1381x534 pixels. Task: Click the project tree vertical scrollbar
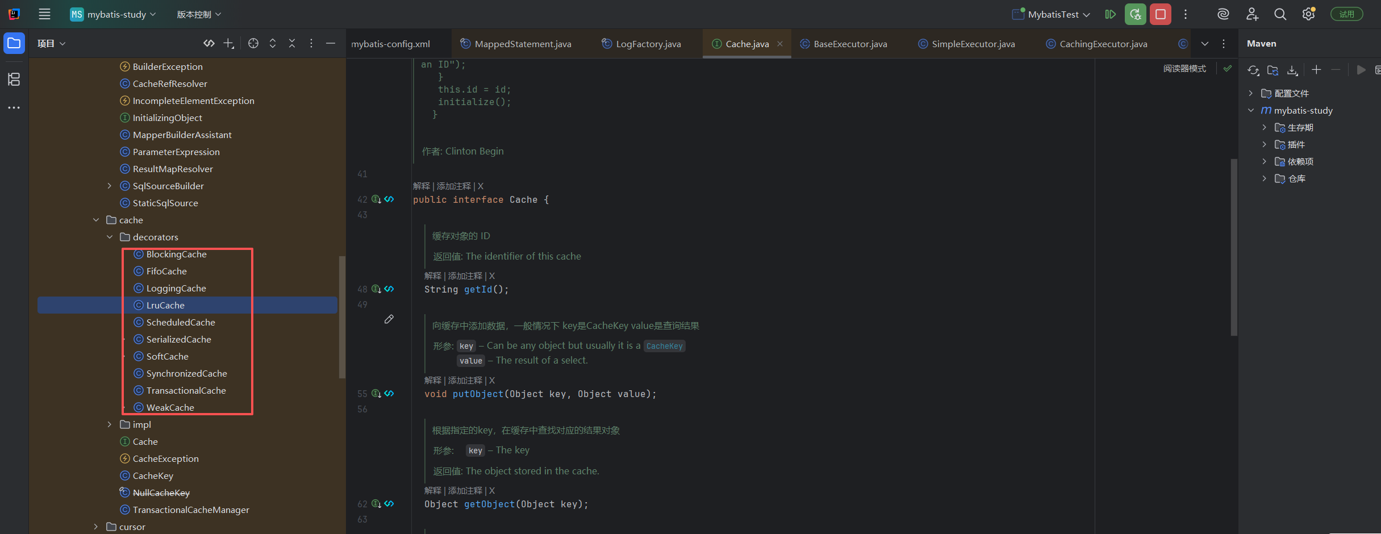[342, 317]
